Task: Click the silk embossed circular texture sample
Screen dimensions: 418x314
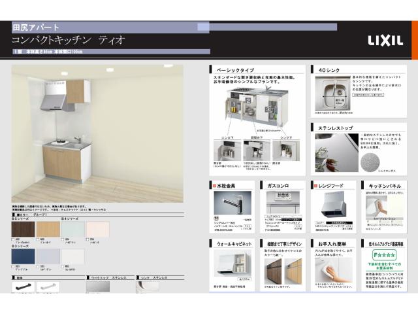Action: pos(370,162)
